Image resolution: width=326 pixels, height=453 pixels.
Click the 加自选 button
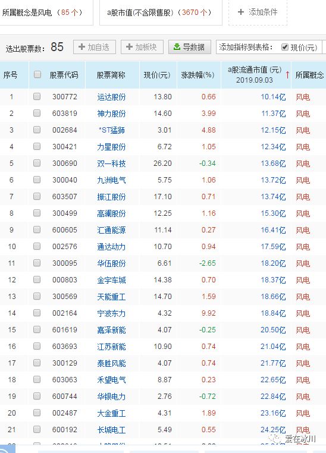click(95, 47)
